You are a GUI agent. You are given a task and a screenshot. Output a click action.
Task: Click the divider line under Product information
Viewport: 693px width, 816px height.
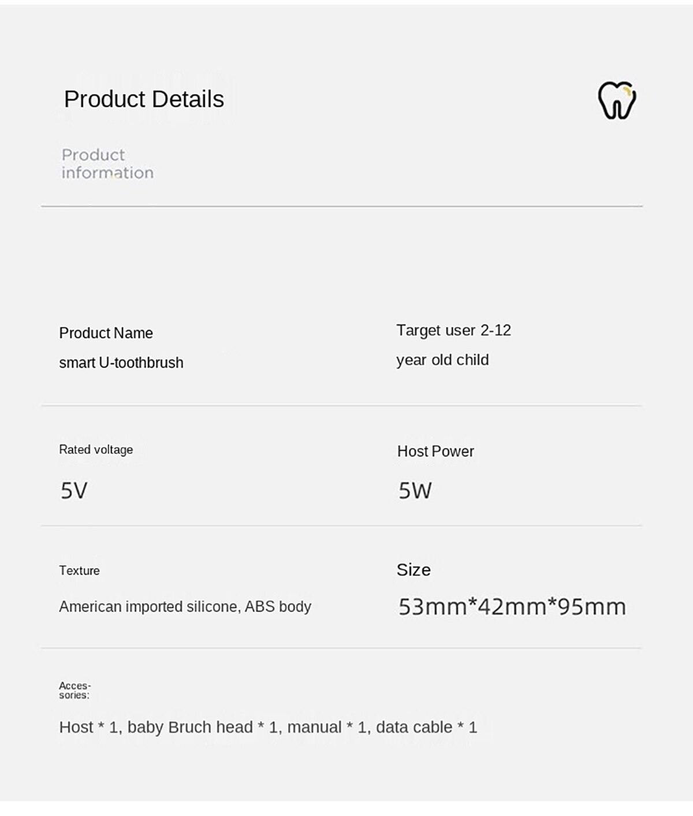coord(342,206)
